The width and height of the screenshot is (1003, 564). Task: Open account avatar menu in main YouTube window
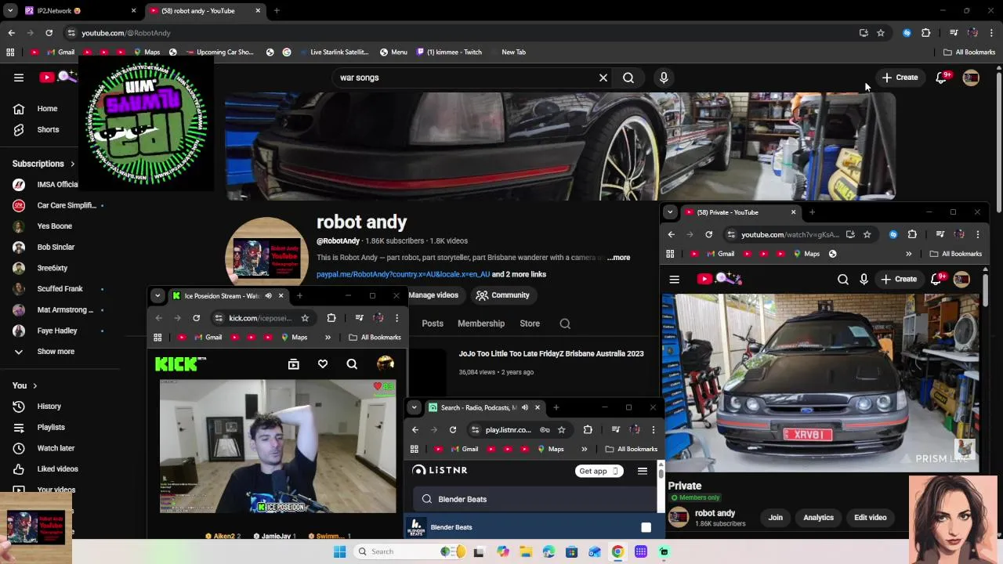tap(971, 78)
